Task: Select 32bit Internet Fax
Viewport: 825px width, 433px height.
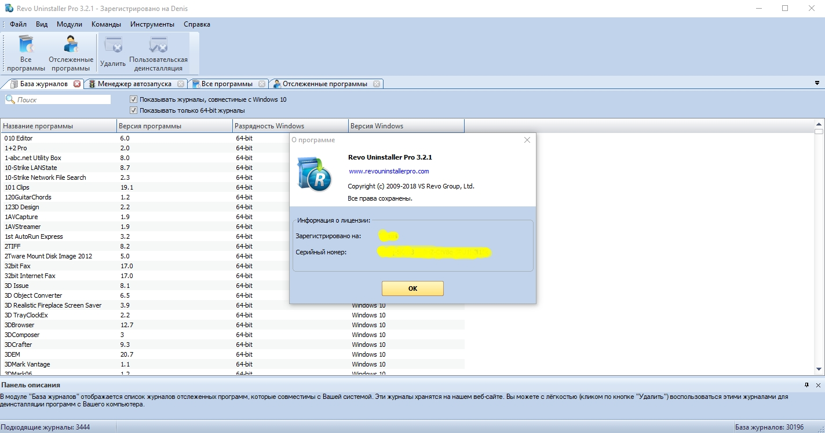Action: (x=232, y=276)
